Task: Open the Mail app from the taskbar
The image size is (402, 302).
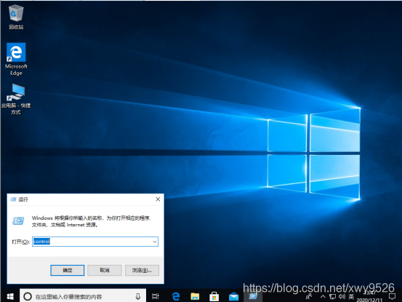Action: tap(233, 297)
